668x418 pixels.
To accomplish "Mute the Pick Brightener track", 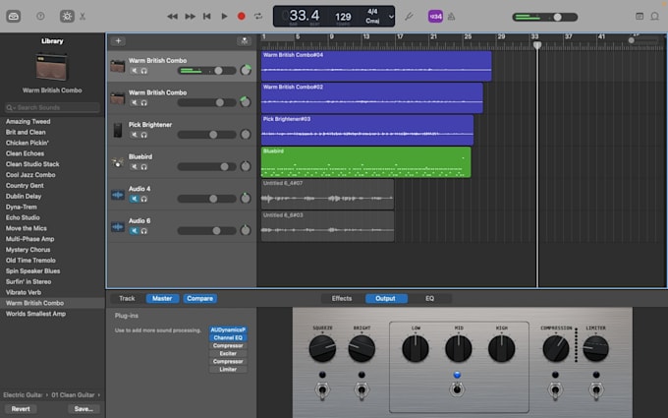I will [x=135, y=135].
